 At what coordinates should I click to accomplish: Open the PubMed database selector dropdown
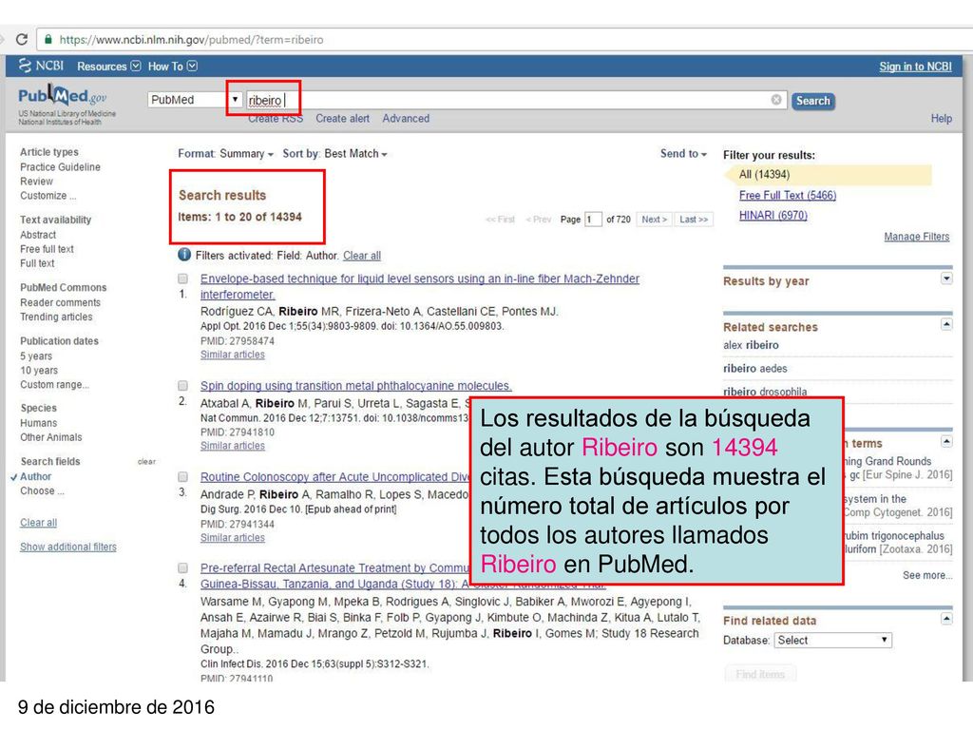tap(194, 99)
